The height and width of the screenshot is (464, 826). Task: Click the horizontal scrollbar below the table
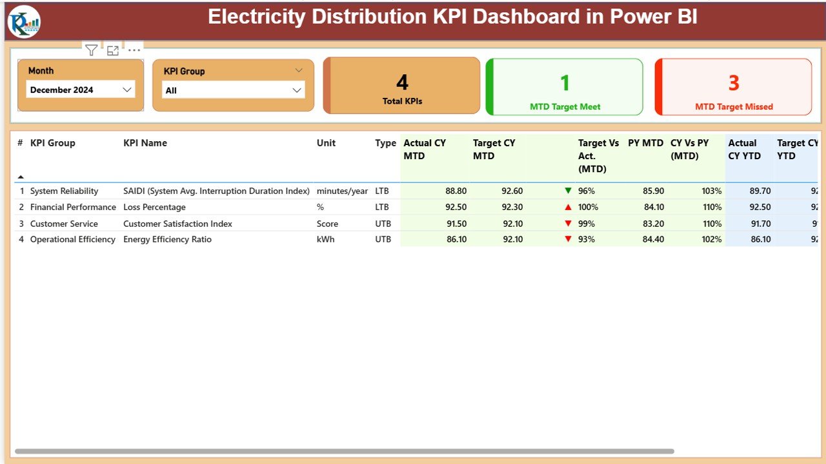tap(344, 451)
